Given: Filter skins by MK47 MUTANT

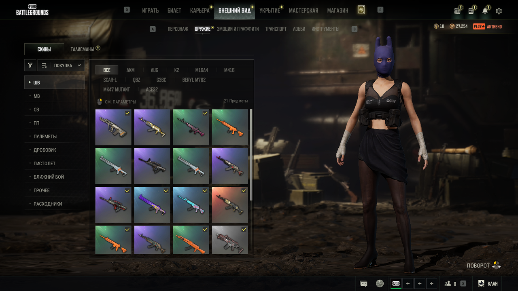Looking at the screenshot, I should [x=117, y=90].
